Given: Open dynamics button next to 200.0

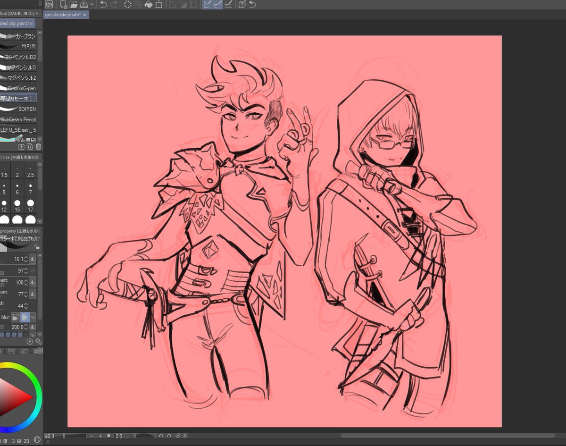Looking at the screenshot, I should coord(33,327).
